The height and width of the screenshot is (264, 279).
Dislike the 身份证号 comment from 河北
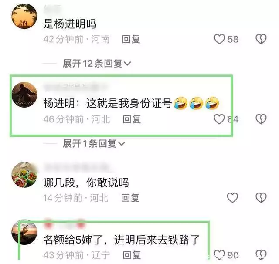click(261, 119)
